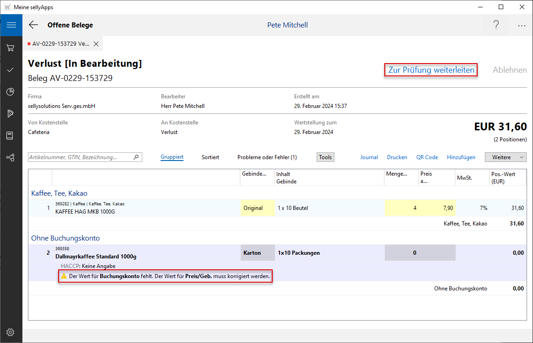The height and width of the screenshot is (343, 533).
Task: Open the three-dot more options menu
Action: [522, 26]
